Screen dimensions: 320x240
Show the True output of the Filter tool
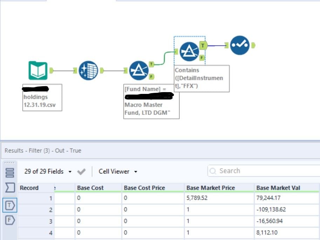(x=11, y=205)
